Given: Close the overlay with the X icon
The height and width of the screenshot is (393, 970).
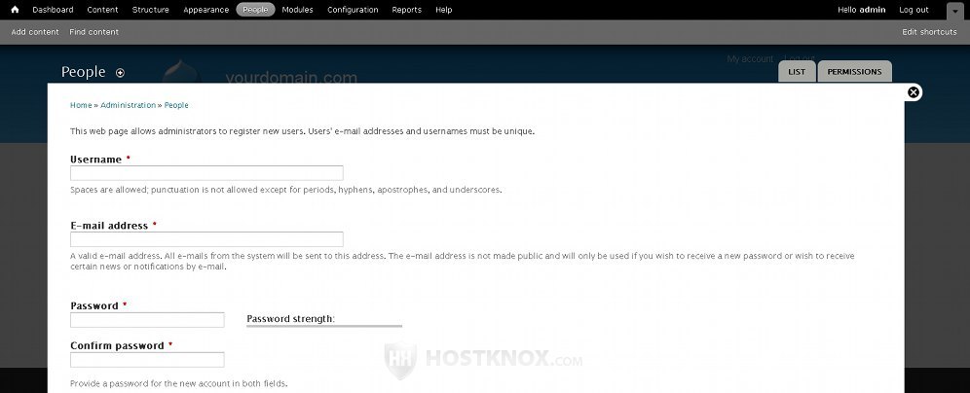Looking at the screenshot, I should 914,92.
